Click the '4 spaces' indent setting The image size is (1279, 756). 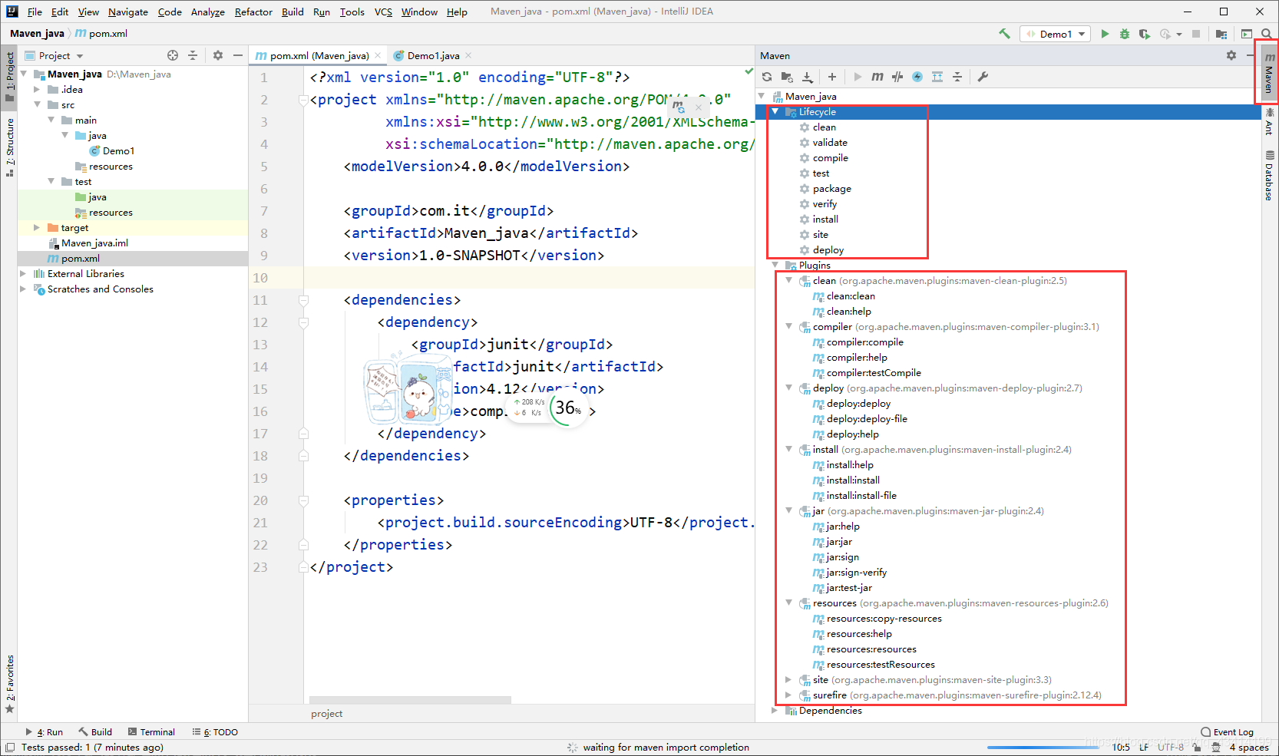(1249, 748)
